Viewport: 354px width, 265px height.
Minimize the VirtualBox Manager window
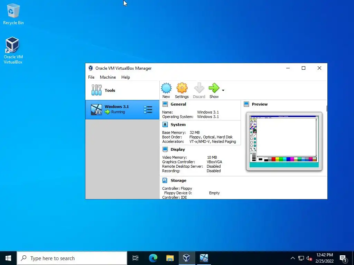288,68
